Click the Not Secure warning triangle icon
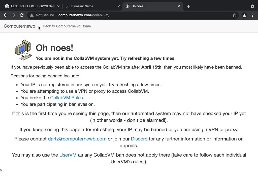 point(32,15)
